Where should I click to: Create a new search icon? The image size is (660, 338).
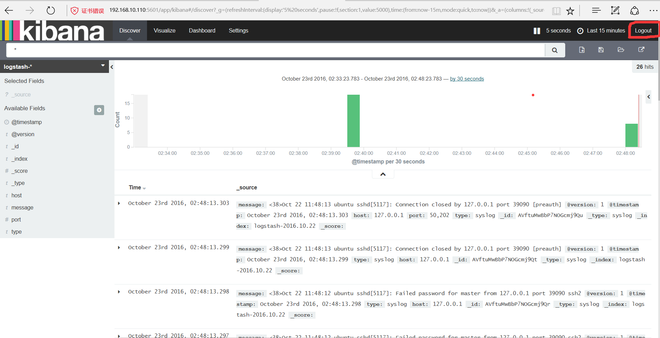coord(582,50)
